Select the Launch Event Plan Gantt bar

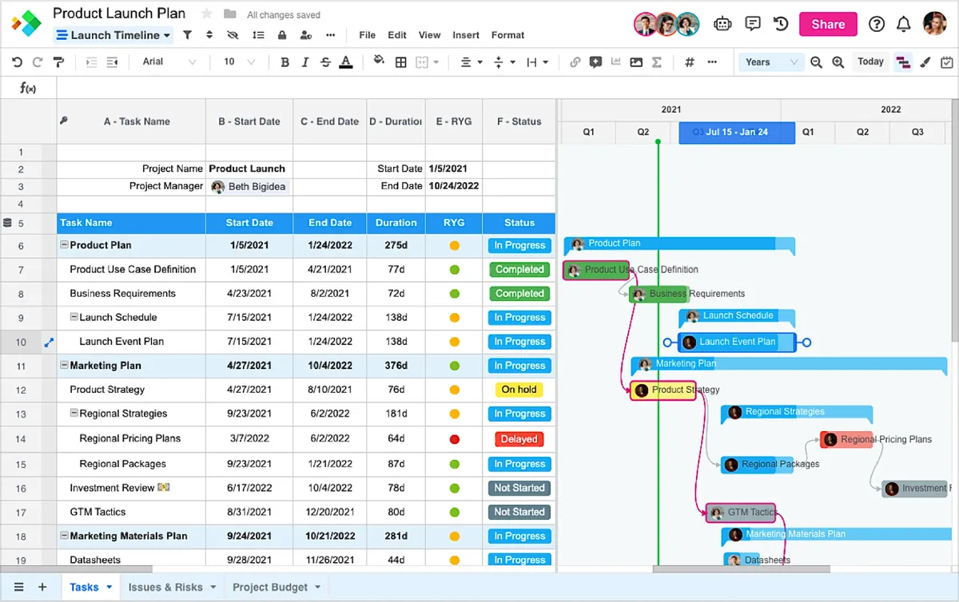(737, 342)
